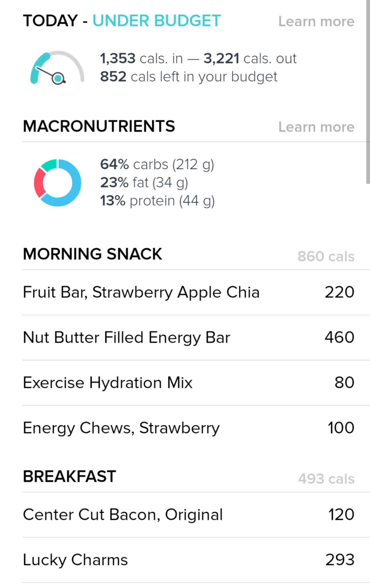The height and width of the screenshot is (588, 370).
Task: Tap the 493 cals breakfast total
Action: (x=326, y=479)
